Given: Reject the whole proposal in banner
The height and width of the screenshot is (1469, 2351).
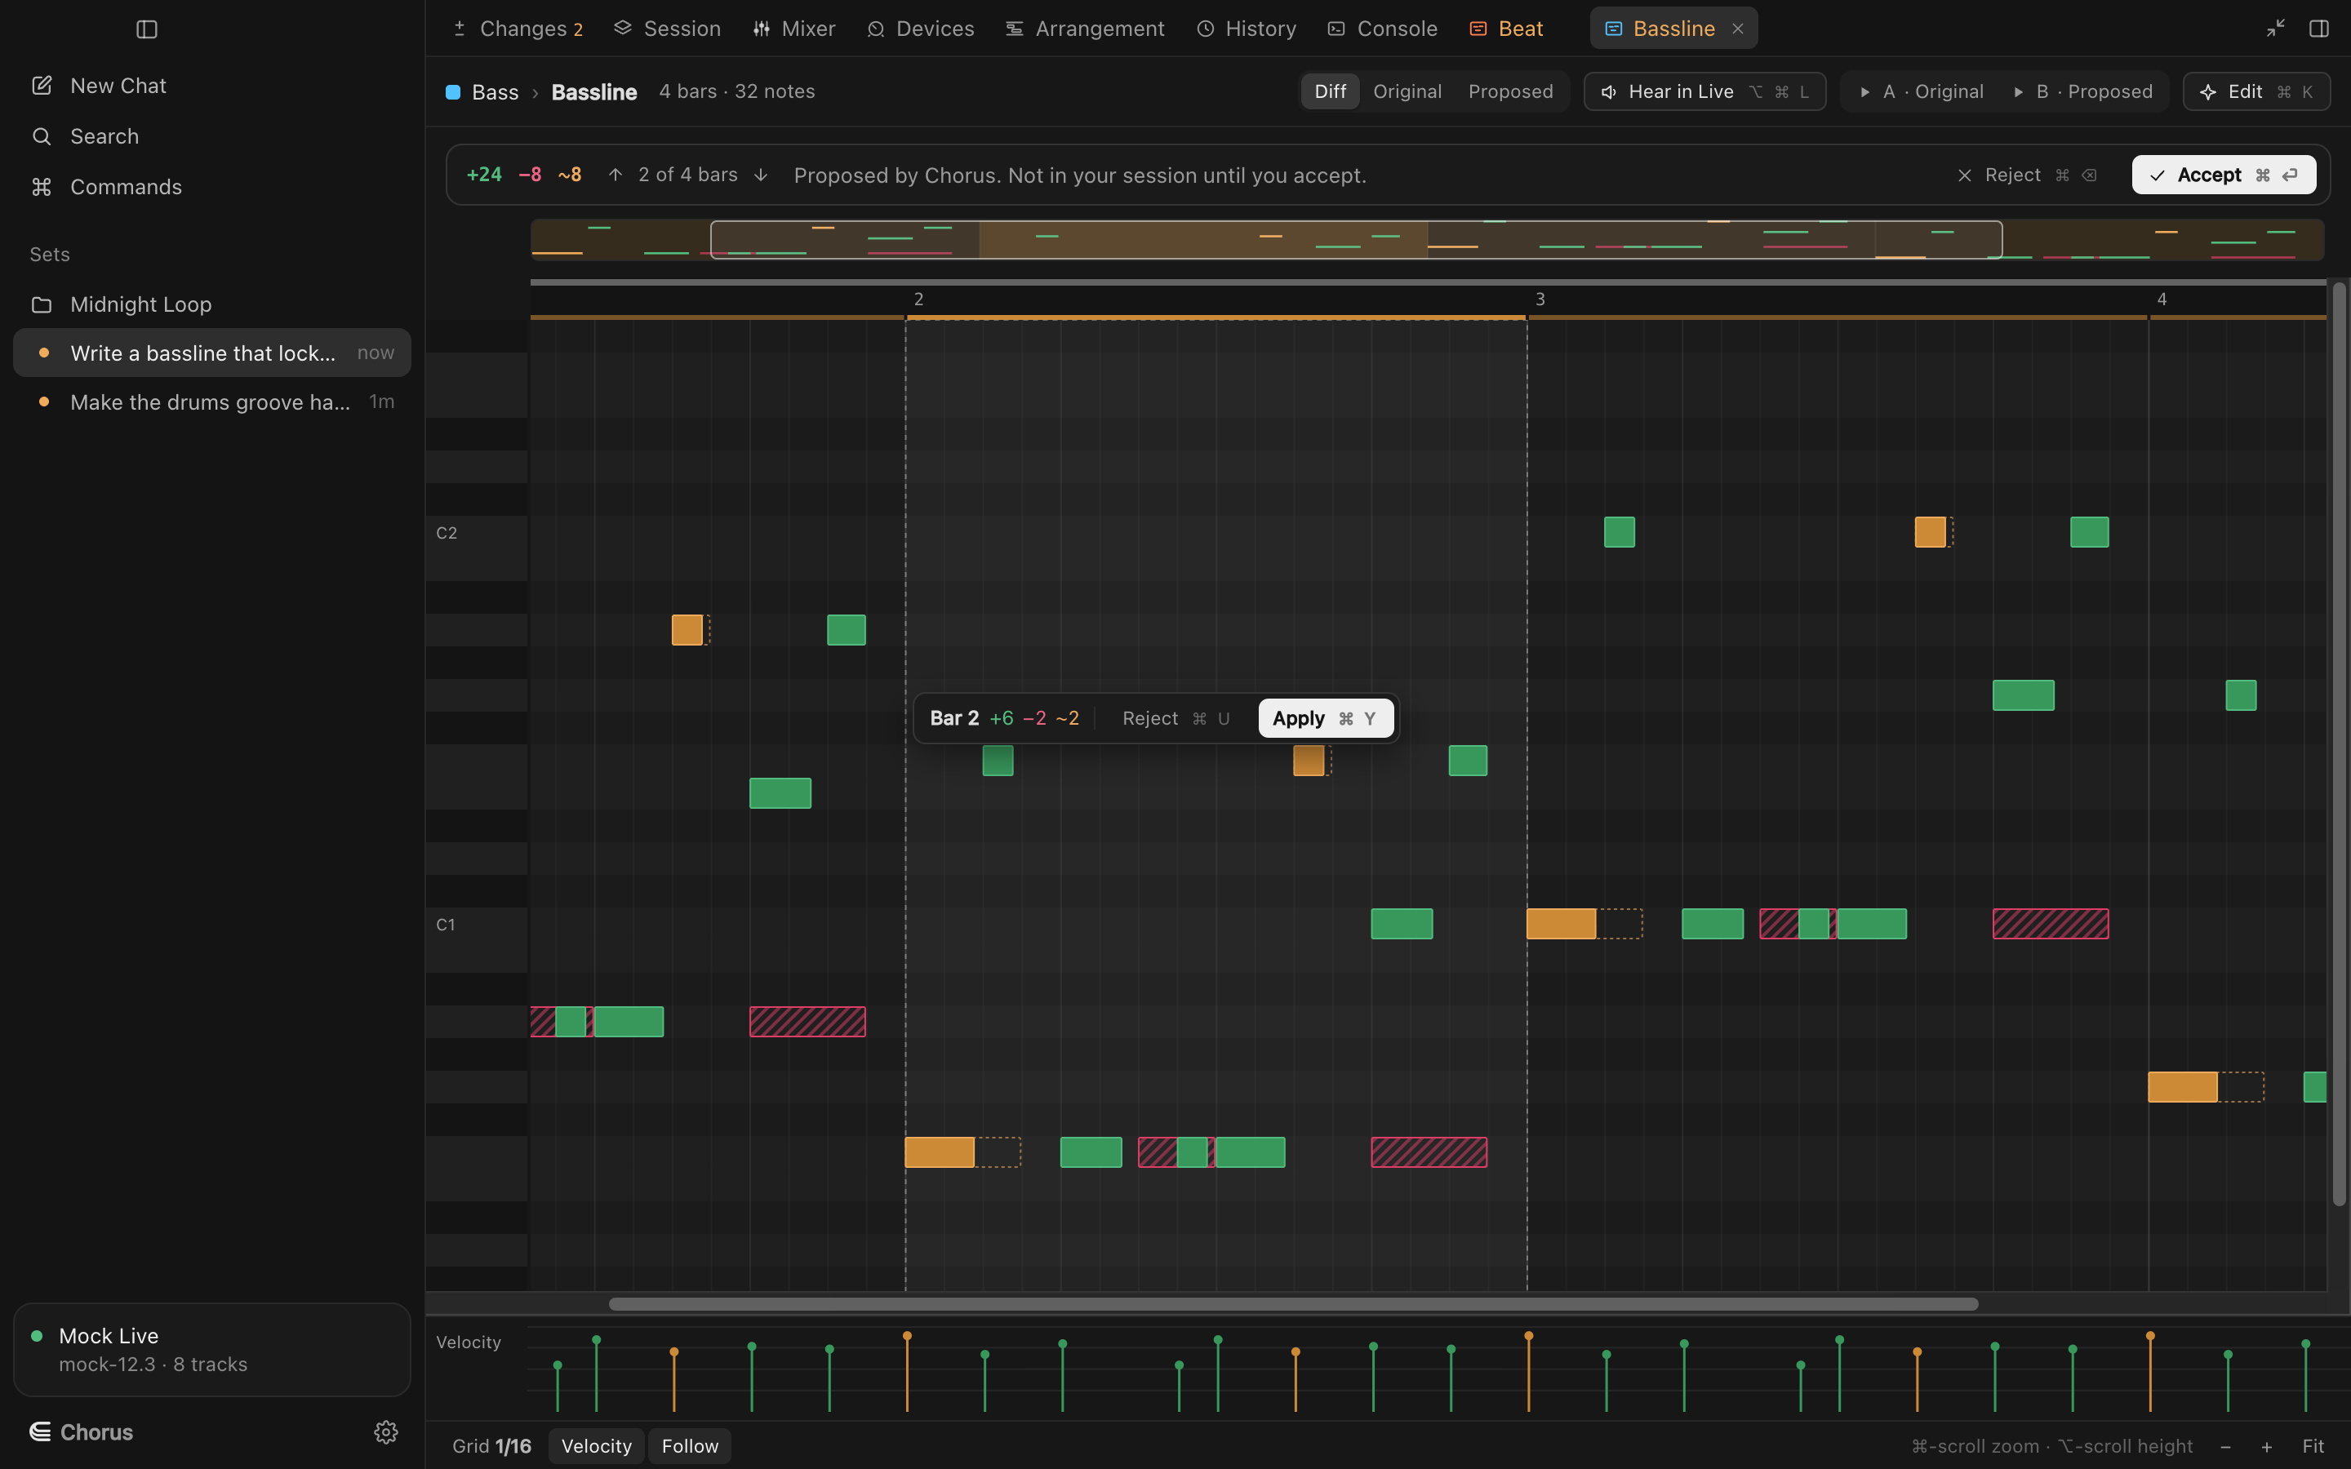Looking at the screenshot, I should point(2027,175).
